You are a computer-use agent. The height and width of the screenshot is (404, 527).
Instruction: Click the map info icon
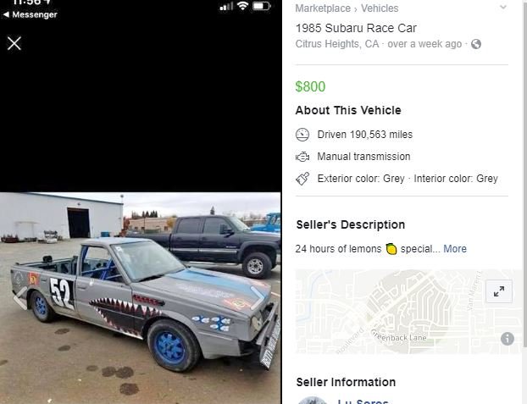coord(508,339)
